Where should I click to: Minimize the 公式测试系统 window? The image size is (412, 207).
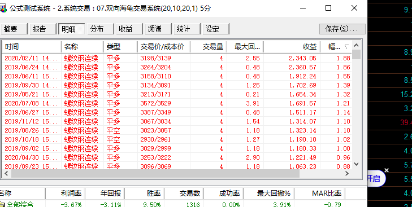(303, 8)
